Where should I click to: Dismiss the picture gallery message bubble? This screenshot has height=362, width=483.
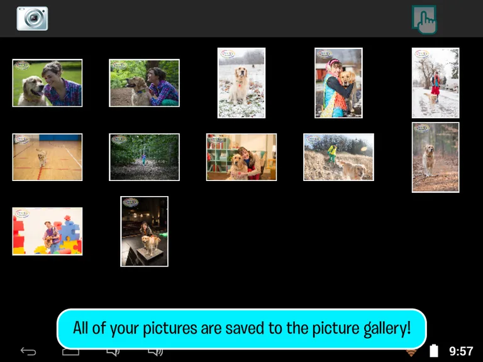click(x=241, y=329)
